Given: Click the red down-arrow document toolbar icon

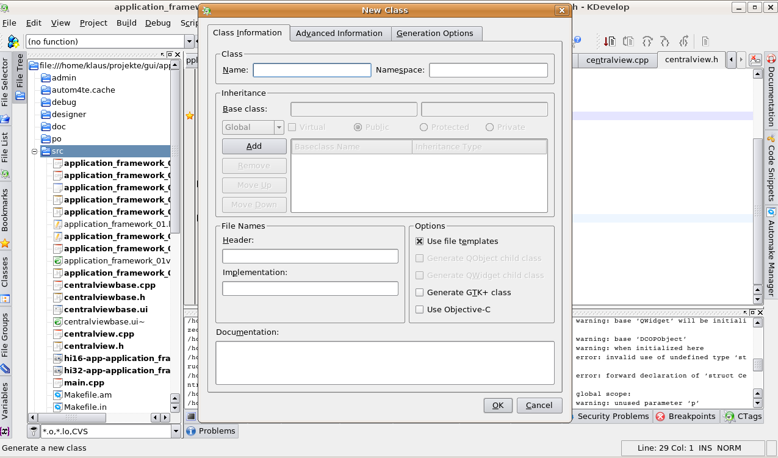Looking at the screenshot, I should click(x=610, y=41).
